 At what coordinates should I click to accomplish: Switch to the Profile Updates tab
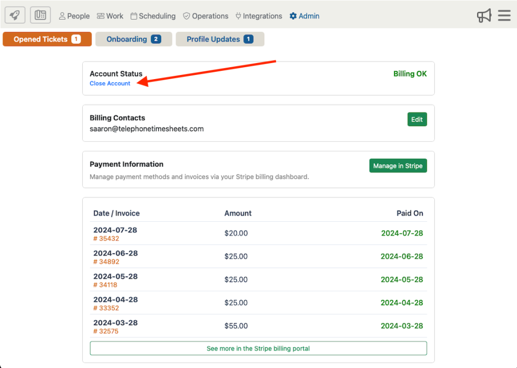point(220,39)
